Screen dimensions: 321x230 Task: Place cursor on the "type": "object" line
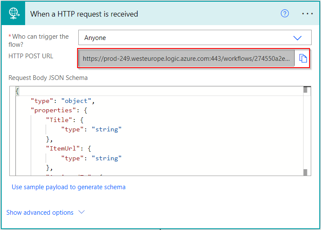[62, 101]
